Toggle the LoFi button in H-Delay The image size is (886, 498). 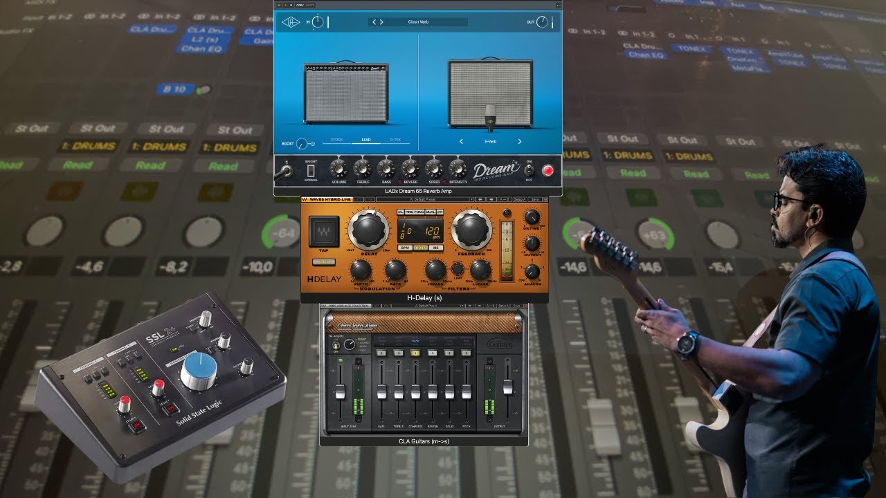tap(324, 261)
